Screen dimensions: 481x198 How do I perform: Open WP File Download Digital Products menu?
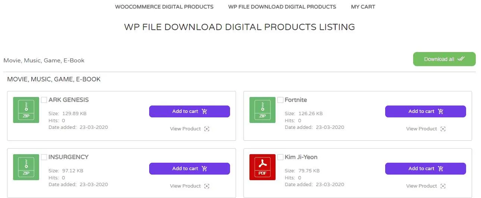[282, 7]
